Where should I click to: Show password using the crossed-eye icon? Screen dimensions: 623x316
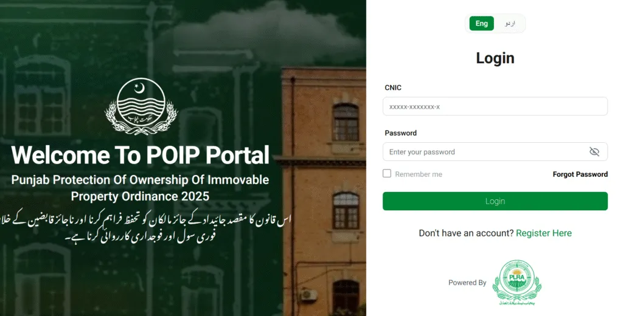click(594, 152)
